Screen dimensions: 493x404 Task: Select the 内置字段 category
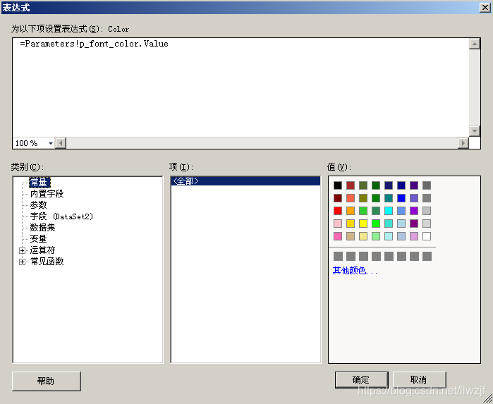(47, 194)
